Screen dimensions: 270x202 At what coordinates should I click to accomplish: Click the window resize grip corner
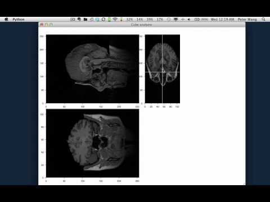[244, 184]
